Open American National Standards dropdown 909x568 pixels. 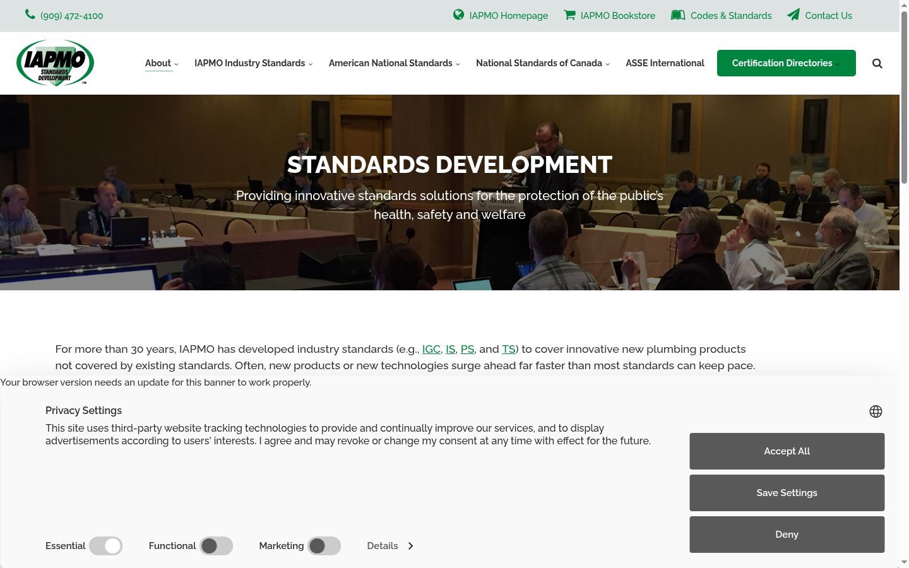click(x=395, y=63)
